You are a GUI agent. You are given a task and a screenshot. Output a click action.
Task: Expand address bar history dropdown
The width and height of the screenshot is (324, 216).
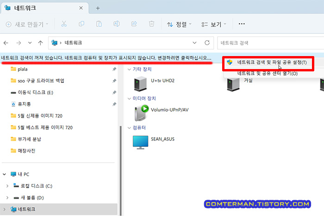194,43
